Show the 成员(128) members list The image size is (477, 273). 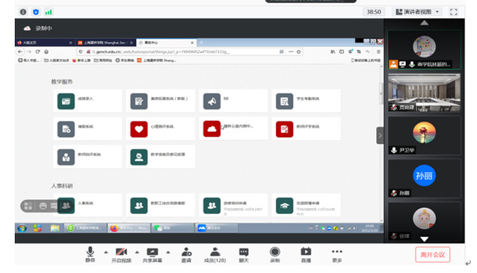(215, 254)
